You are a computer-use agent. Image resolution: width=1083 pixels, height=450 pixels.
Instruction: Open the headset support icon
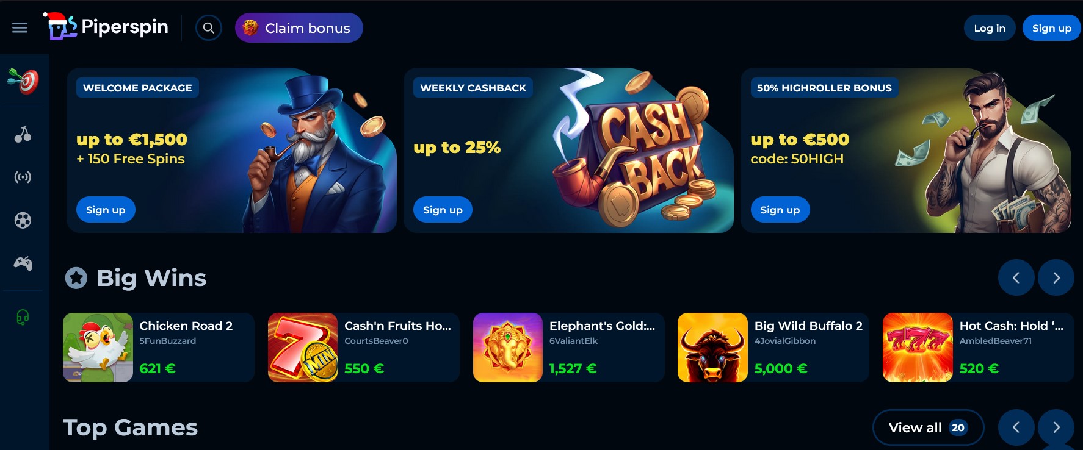click(23, 317)
